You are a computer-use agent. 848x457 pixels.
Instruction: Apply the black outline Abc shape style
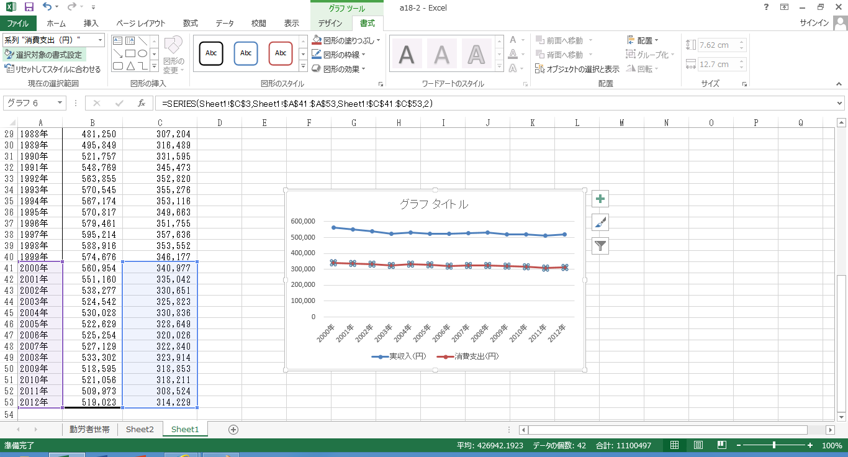click(211, 53)
